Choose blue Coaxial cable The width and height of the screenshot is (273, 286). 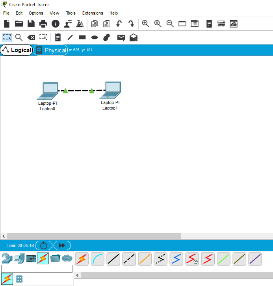(176, 259)
